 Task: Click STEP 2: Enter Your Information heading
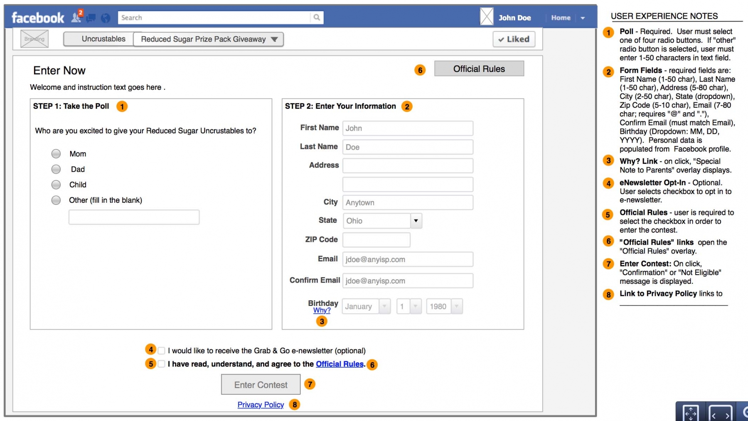click(x=340, y=106)
